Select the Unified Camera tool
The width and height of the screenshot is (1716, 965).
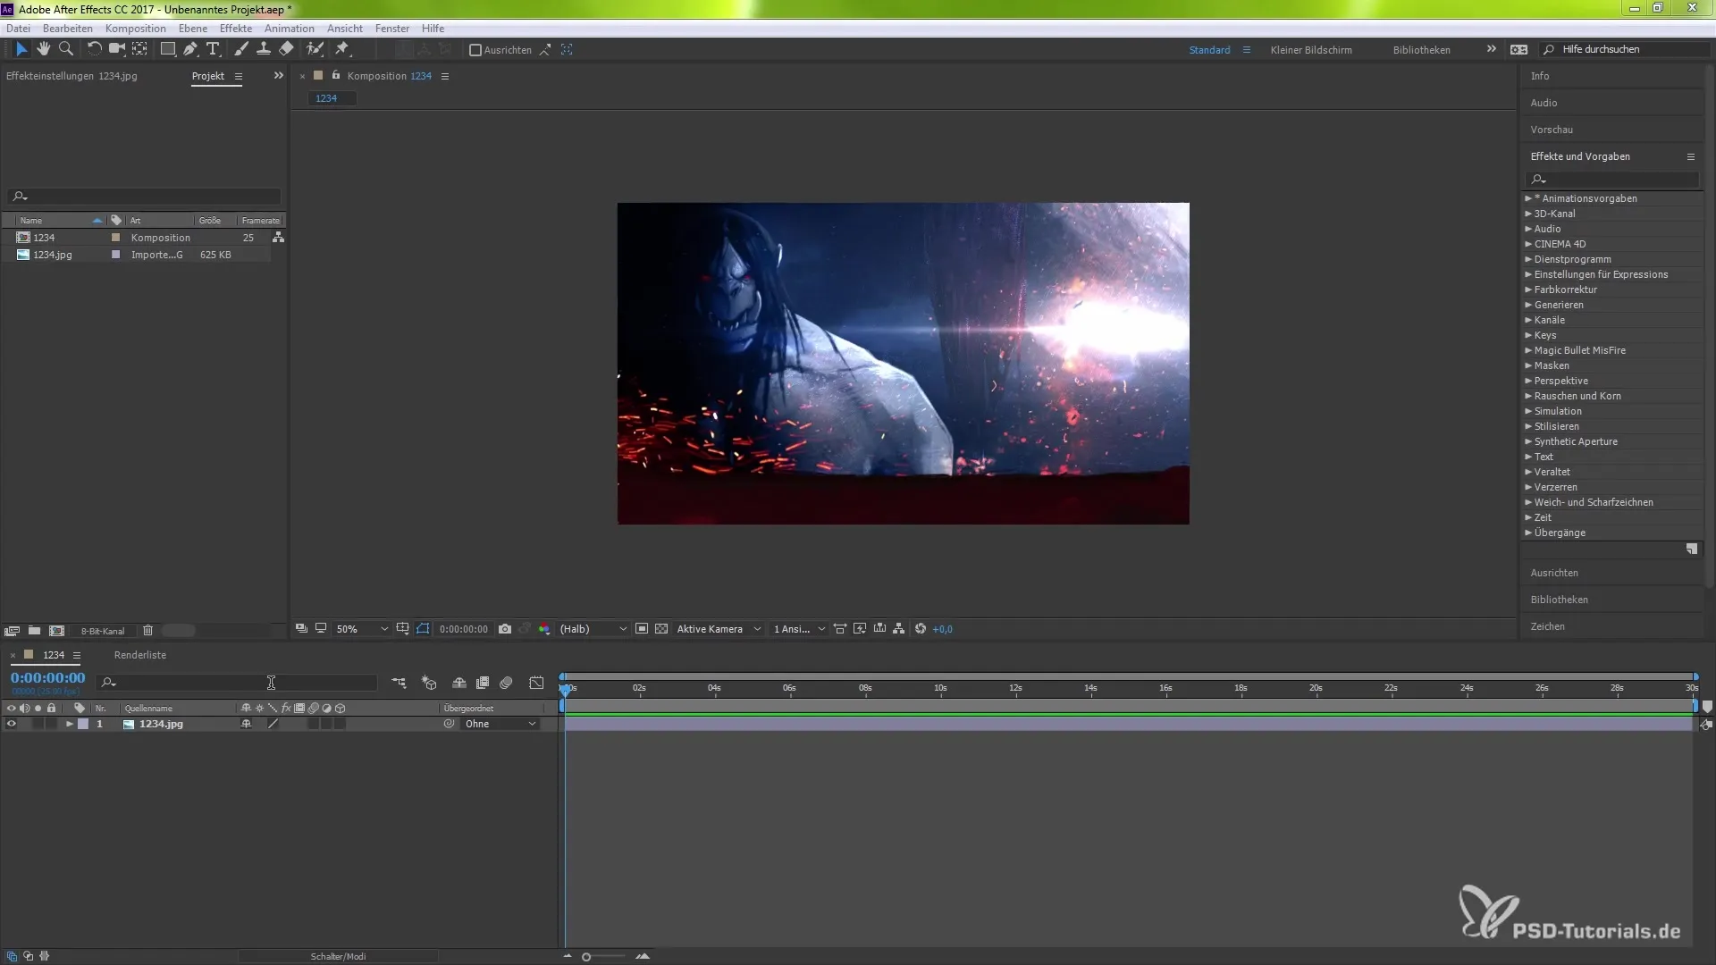[x=116, y=49]
